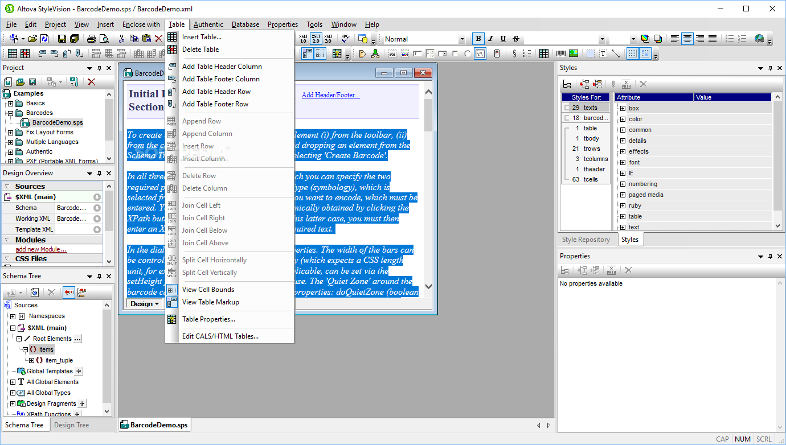This screenshot has width=786, height=445.
Task: Click the XPath icon in Styles toolbar
Action: (626, 84)
